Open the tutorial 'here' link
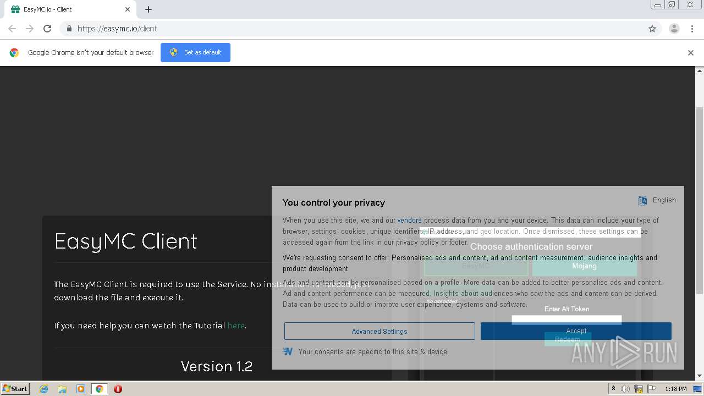Image resolution: width=704 pixels, height=396 pixels. [x=236, y=326]
